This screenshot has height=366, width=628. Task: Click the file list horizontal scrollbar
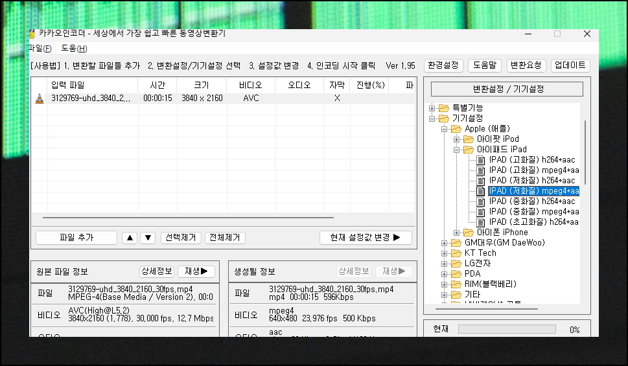[188, 218]
